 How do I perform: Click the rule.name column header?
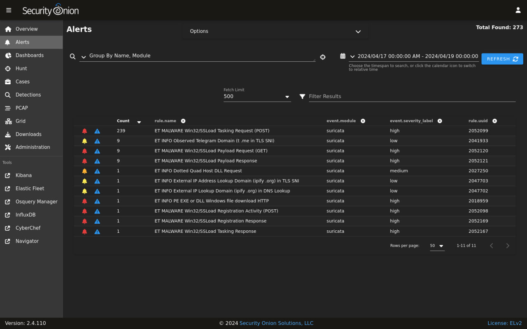click(166, 121)
